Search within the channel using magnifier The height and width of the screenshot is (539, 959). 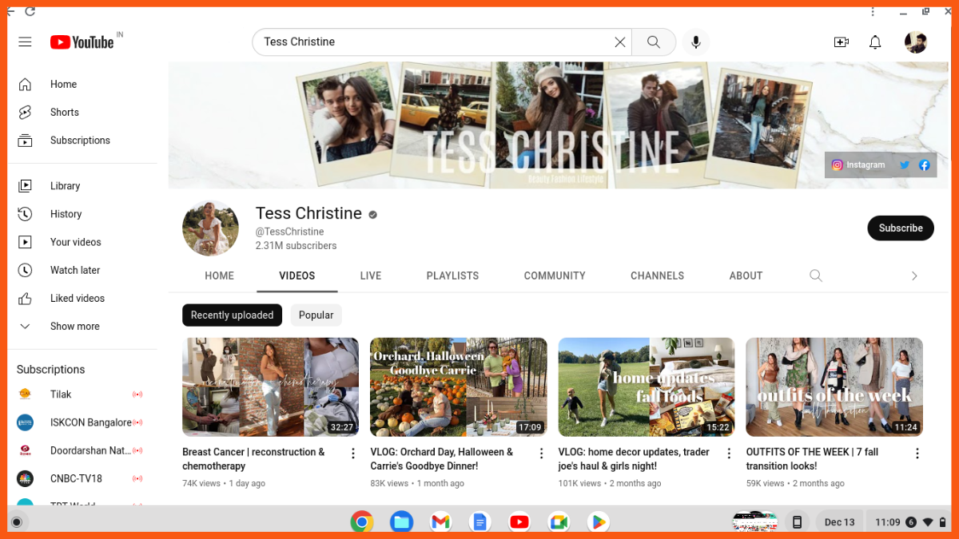coord(815,275)
